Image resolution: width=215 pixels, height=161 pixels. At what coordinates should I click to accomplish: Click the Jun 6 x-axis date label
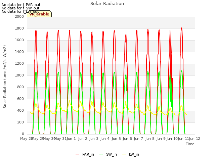coord(127,139)
